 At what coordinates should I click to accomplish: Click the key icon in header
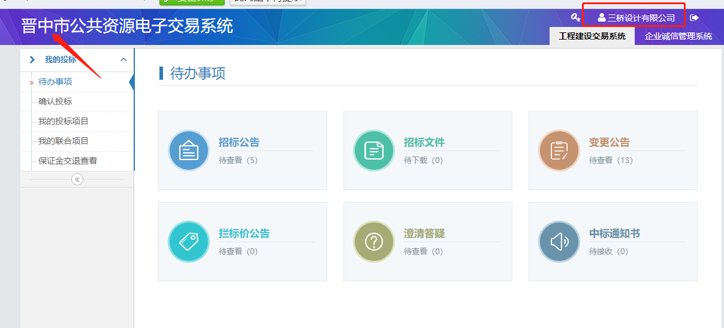click(575, 18)
